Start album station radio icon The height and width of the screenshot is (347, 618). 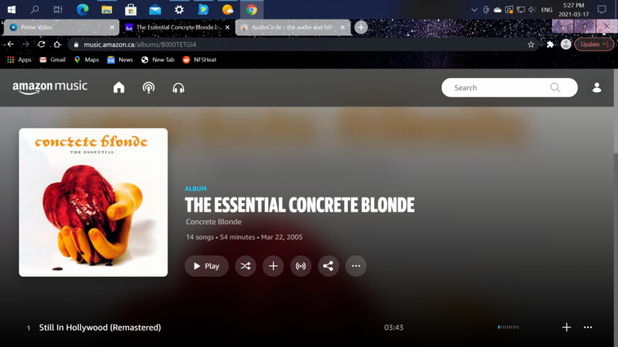[x=301, y=266]
